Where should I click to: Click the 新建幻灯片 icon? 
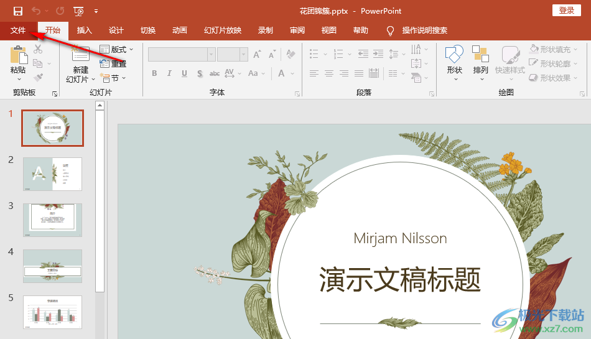(80, 53)
